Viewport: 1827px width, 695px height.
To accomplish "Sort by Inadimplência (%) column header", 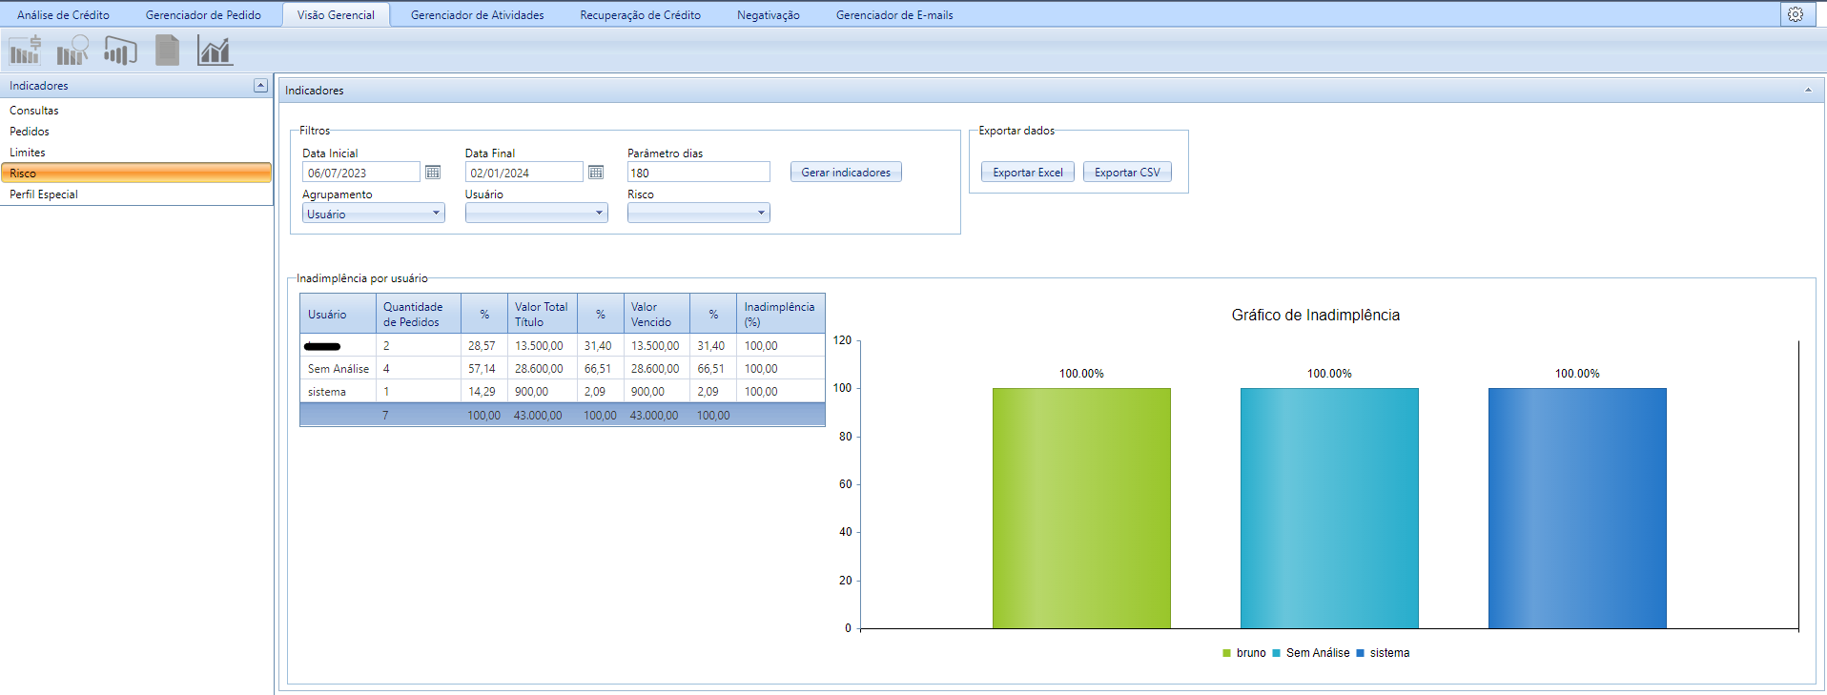I will point(781,315).
